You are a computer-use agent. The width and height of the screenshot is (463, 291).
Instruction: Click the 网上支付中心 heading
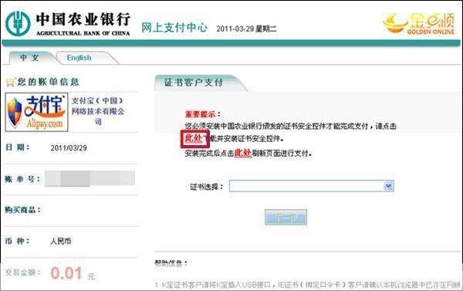pos(174,28)
